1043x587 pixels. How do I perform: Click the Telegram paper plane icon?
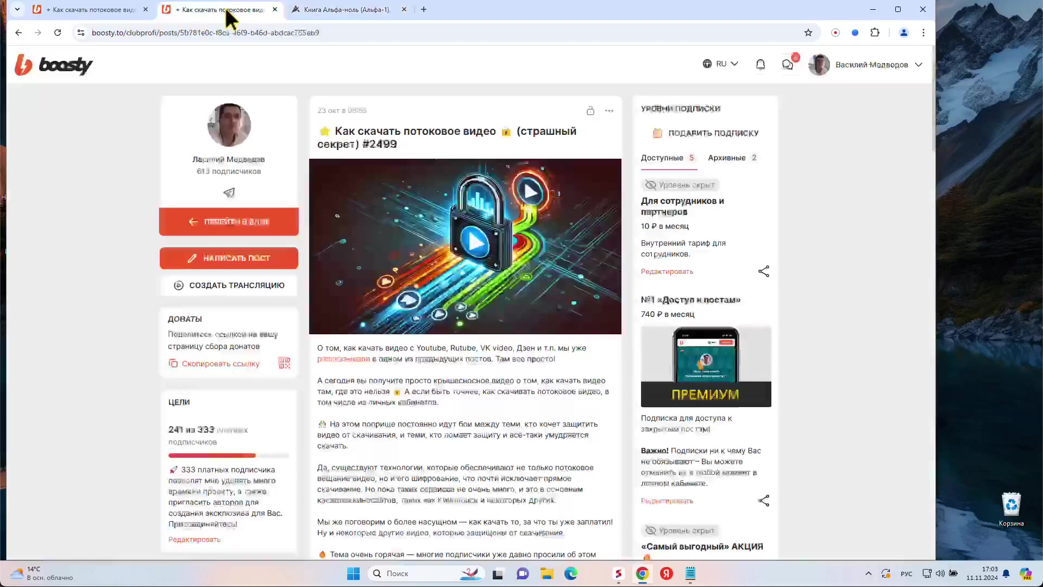[229, 192]
